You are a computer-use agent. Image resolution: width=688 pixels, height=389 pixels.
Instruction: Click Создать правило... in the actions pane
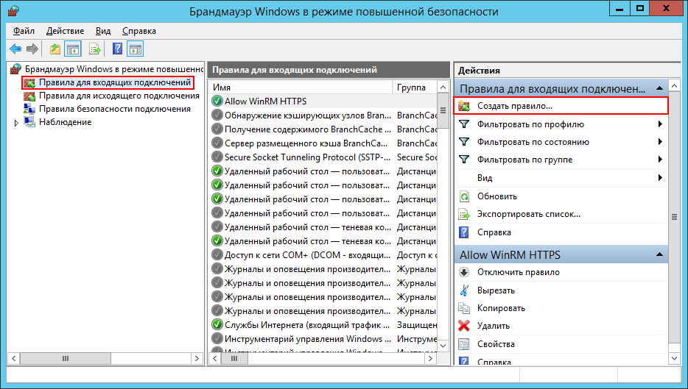click(x=514, y=106)
